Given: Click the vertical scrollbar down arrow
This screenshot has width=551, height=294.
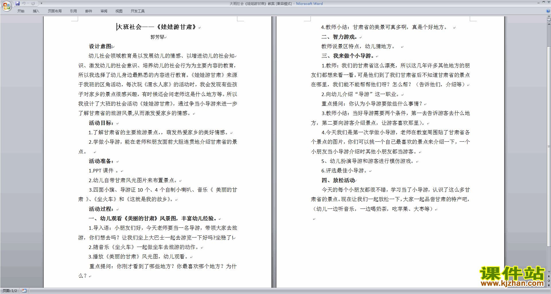Looking at the screenshot, I should 549,272.
